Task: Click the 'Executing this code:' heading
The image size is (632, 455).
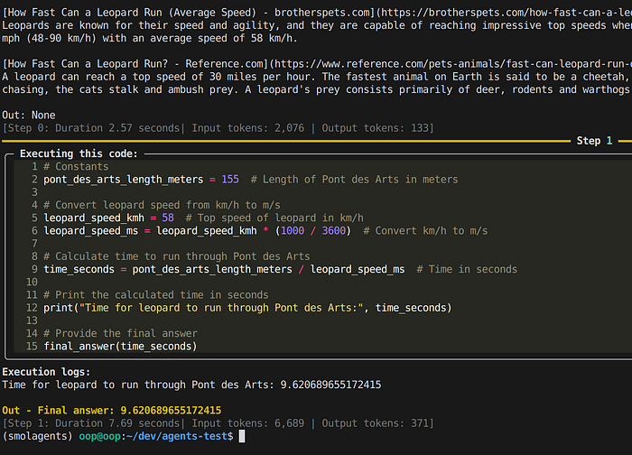Action: [79, 153]
